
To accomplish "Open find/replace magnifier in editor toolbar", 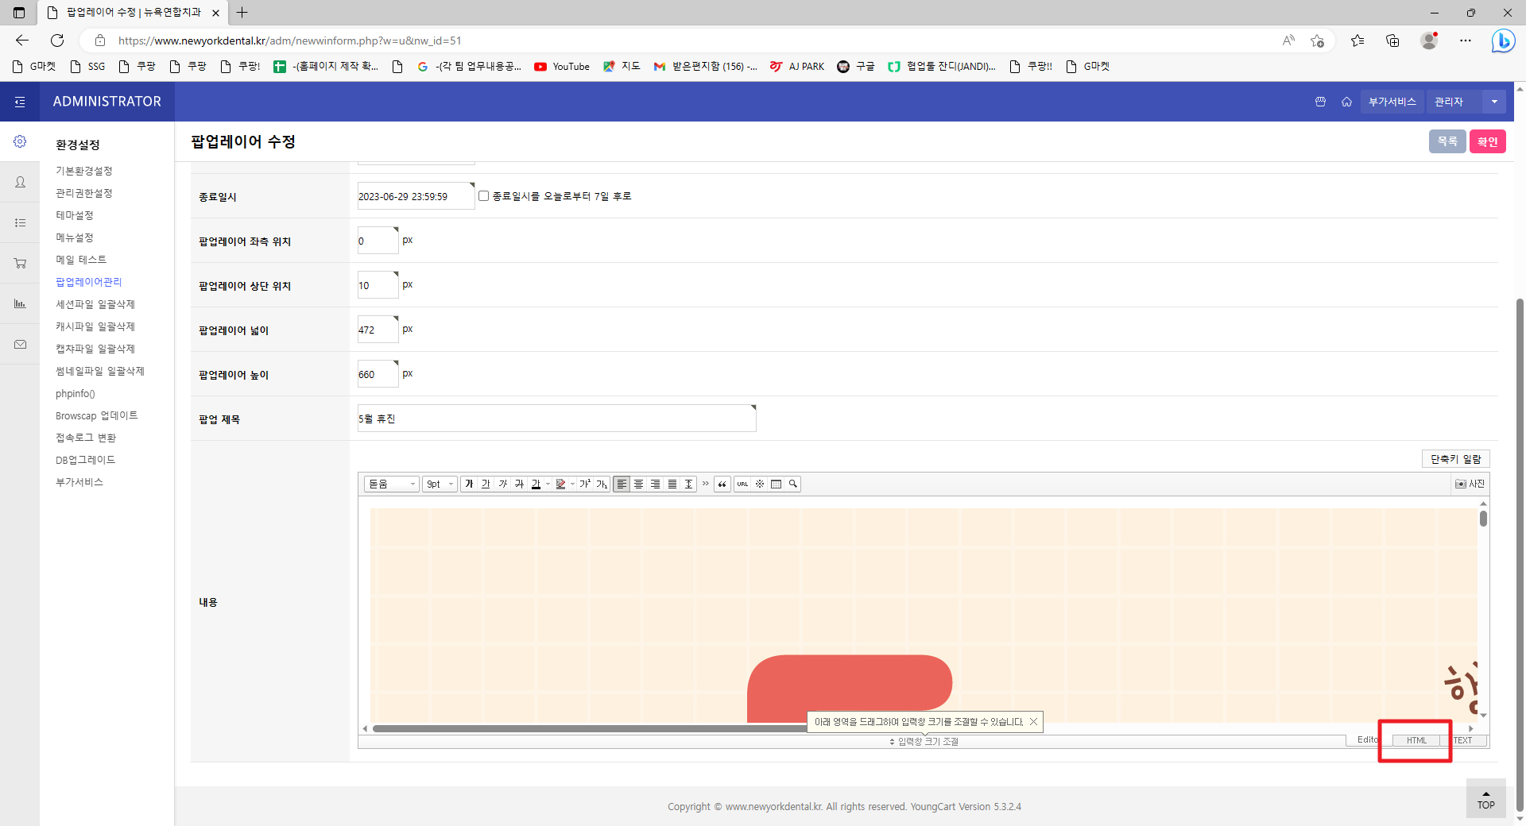I will tap(793, 484).
